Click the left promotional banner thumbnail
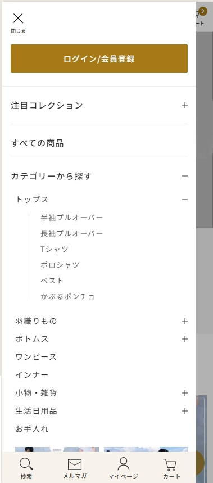Screen dimensions: 213x483 click(57, 449)
